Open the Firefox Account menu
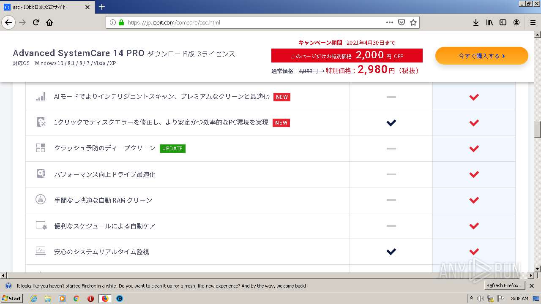Image resolution: width=541 pixels, height=304 pixels. pyautogui.click(x=516, y=22)
